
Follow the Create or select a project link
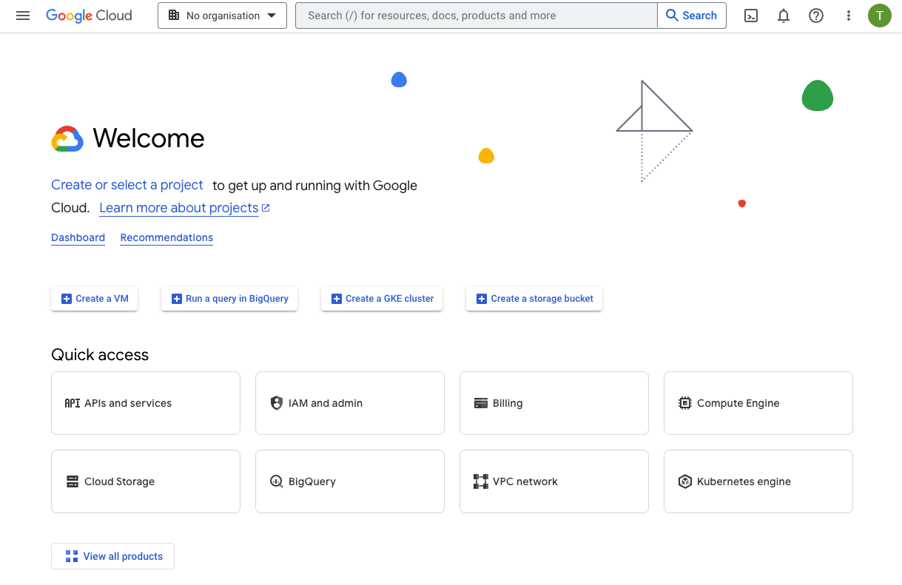coord(127,185)
